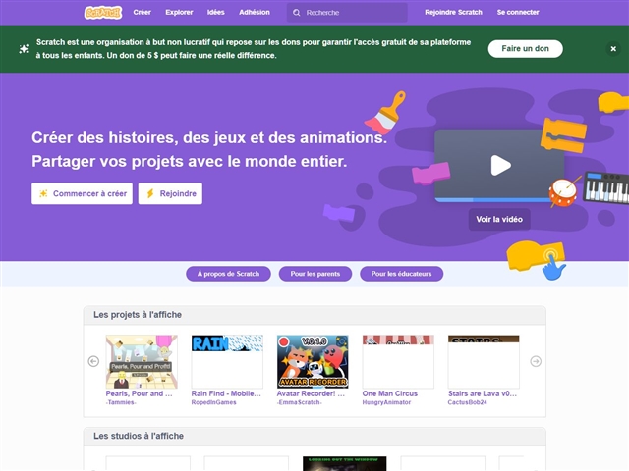Click the video progress bar
Screen dimensions: 629x471
tap(494, 199)
